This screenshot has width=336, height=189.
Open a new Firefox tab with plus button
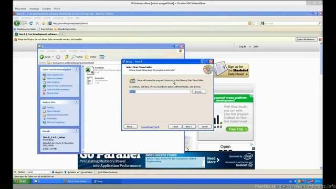[x=62, y=34]
